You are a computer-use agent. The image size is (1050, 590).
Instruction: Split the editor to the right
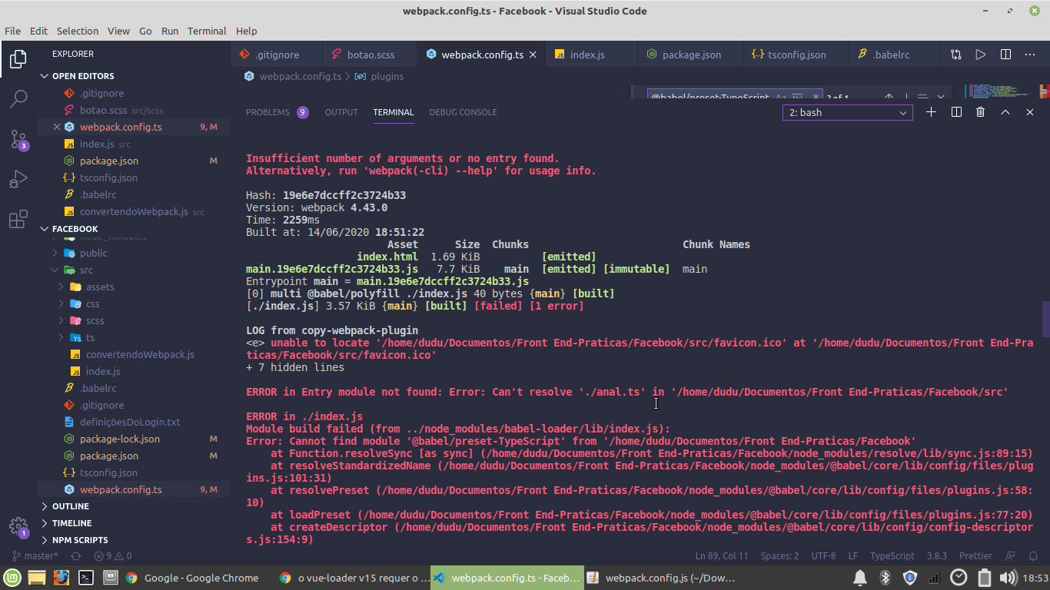pos(1005,55)
